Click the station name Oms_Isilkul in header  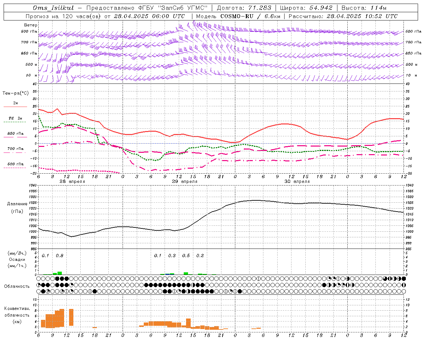tap(53, 8)
